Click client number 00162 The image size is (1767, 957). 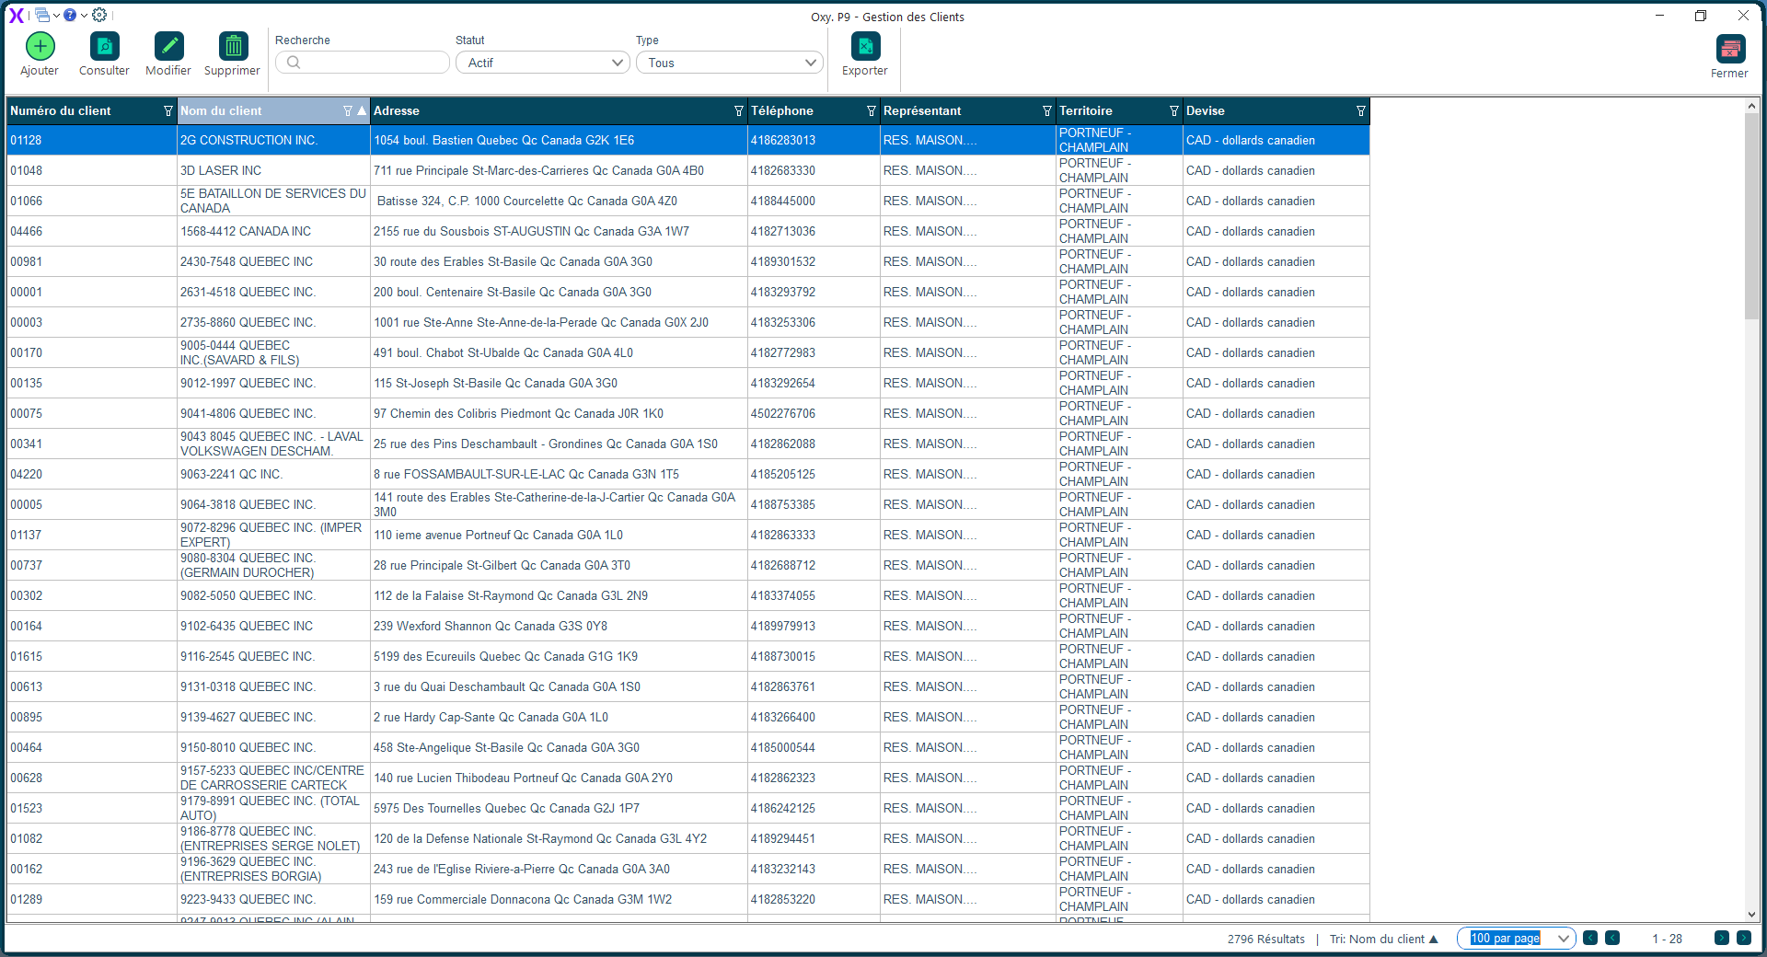pos(26,869)
